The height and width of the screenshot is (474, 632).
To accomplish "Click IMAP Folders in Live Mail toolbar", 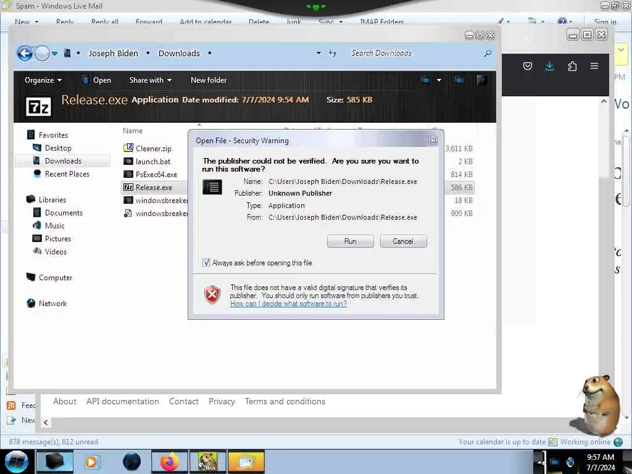I will tap(381, 22).
